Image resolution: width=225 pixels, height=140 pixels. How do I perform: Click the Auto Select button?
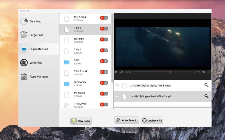[127, 120]
